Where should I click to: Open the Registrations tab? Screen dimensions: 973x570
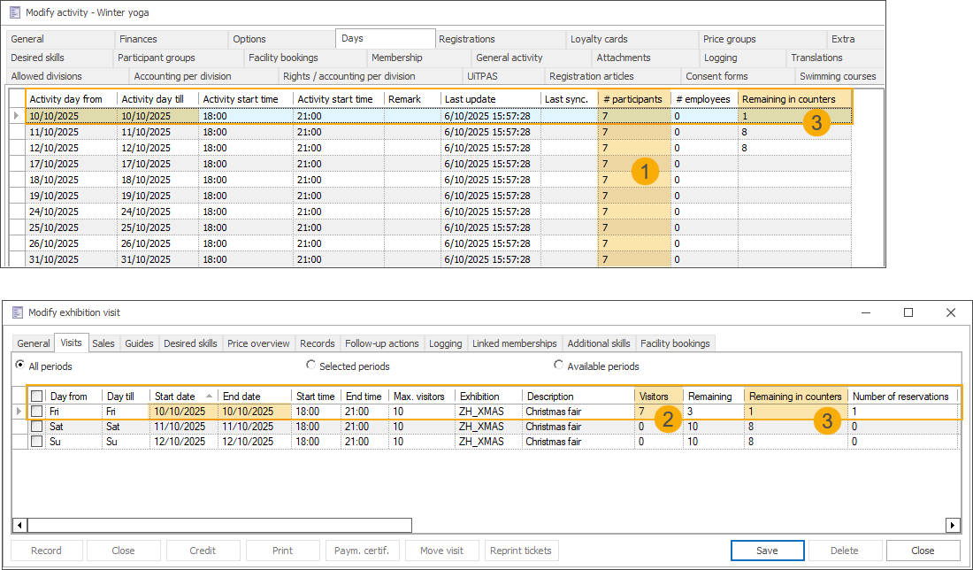coord(467,39)
